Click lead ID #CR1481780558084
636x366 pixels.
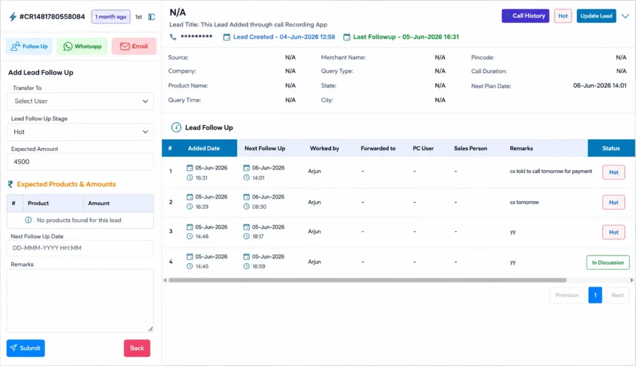[x=52, y=17]
